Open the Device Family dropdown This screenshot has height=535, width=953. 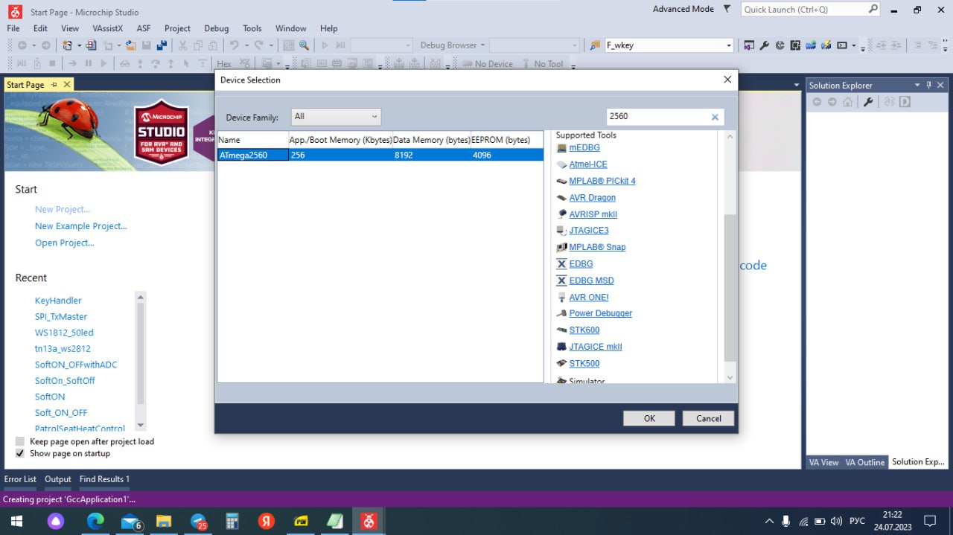pos(336,117)
